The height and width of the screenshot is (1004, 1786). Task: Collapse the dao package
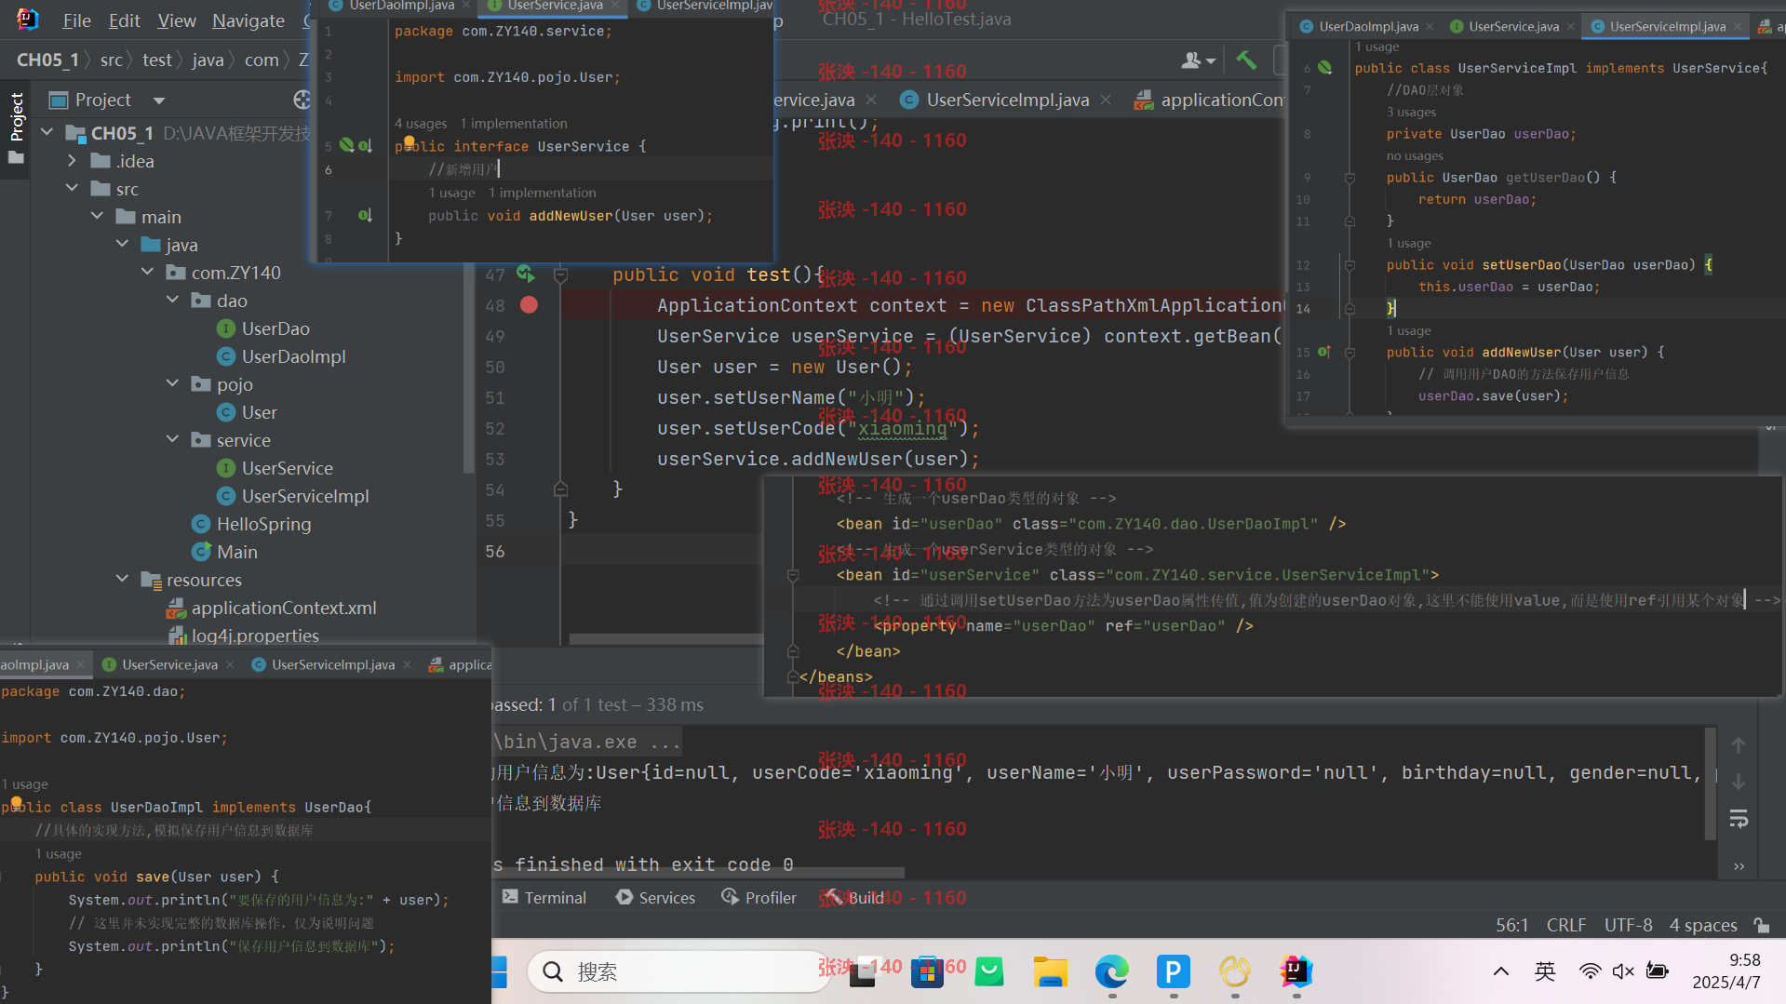point(173,301)
